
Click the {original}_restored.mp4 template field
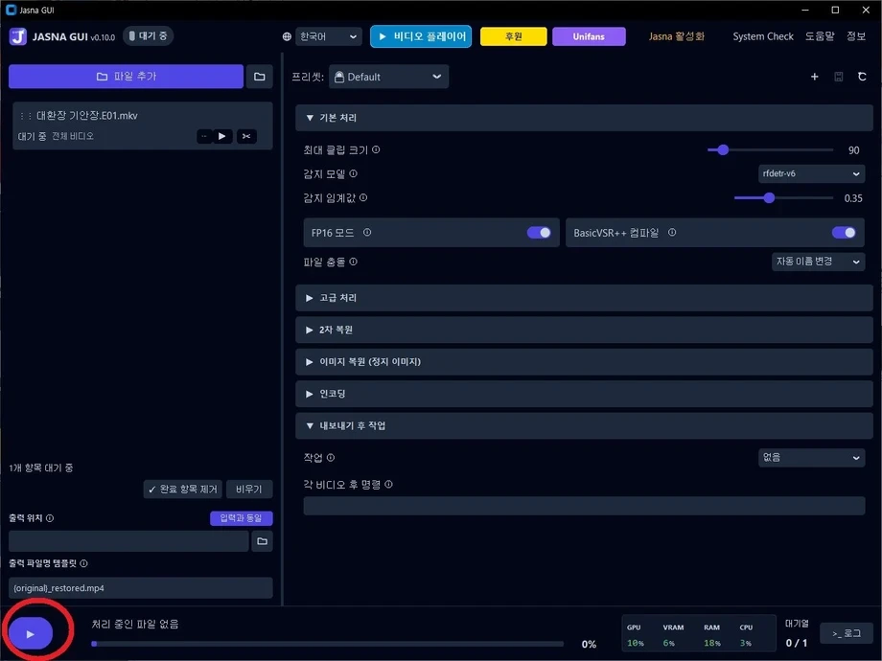[x=141, y=588]
